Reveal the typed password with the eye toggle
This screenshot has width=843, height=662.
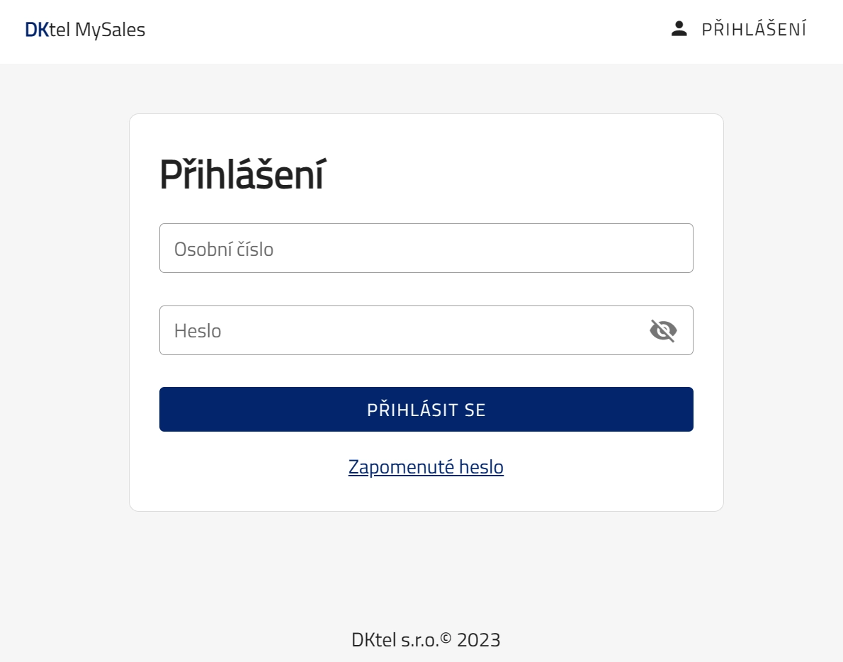[x=662, y=330]
